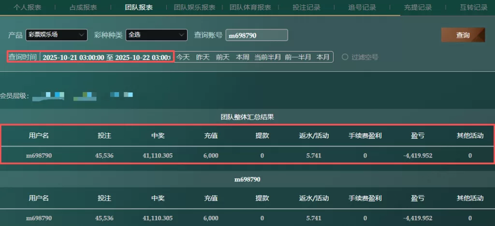Pick the 本周 quick date filter
This screenshot has height=226, width=495.
pos(242,57)
